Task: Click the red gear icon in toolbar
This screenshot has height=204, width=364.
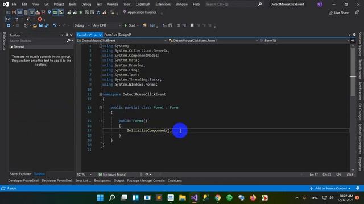Action: [40, 19]
